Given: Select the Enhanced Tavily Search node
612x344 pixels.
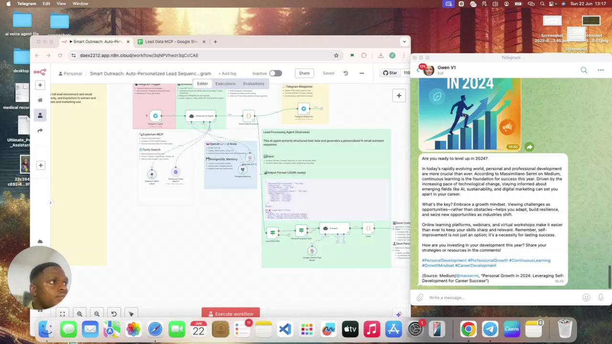Looking at the screenshot, I should (x=175, y=172).
